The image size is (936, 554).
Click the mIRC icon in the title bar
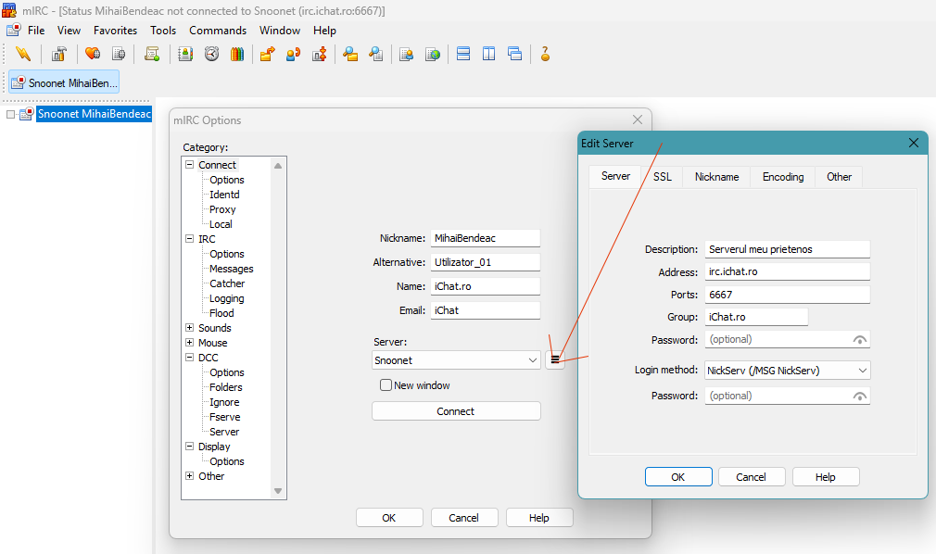(x=9, y=10)
